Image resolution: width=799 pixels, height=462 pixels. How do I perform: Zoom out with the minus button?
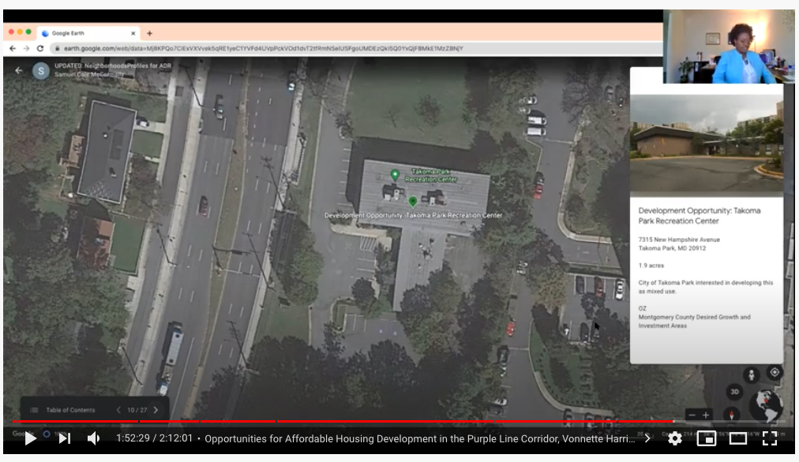(x=692, y=415)
